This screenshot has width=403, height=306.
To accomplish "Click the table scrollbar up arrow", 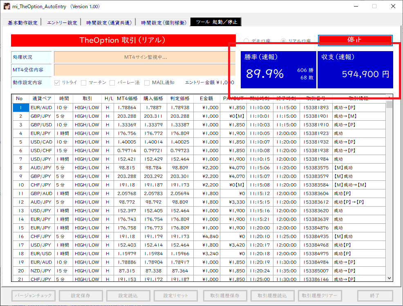I will pyautogui.click(x=389, y=97).
